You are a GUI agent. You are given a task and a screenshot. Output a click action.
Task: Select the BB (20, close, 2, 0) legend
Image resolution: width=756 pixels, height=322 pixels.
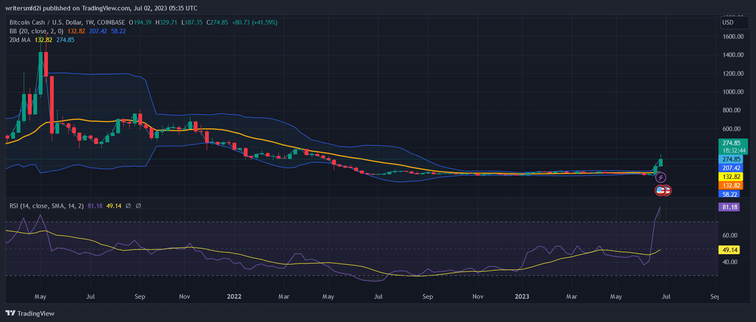point(36,31)
